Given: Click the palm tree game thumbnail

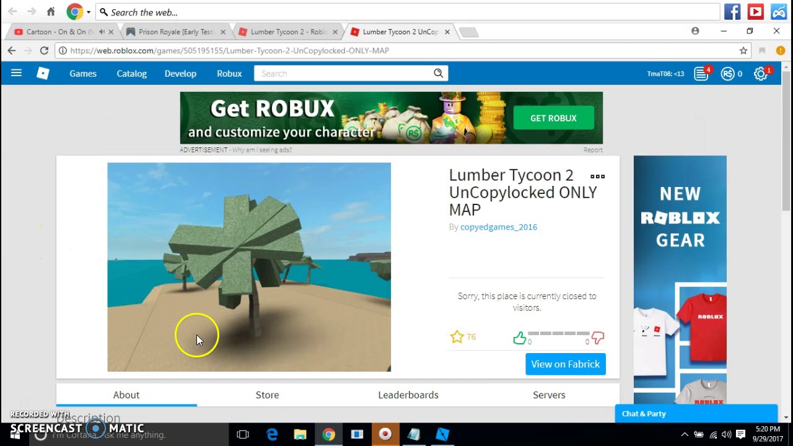Looking at the screenshot, I should pos(249,267).
